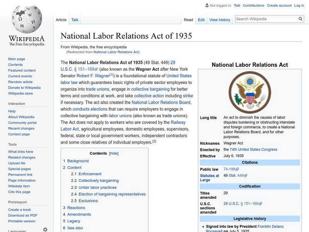Select the Article tab
Screen dimensions: 309x232
pos(61,20)
